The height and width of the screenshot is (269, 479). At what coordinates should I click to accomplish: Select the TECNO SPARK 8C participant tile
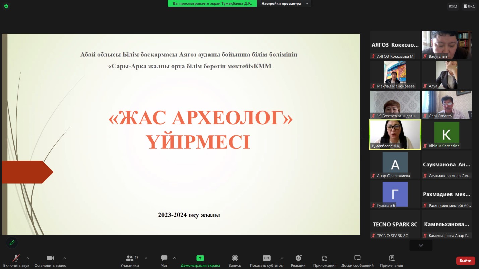[395, 224]
